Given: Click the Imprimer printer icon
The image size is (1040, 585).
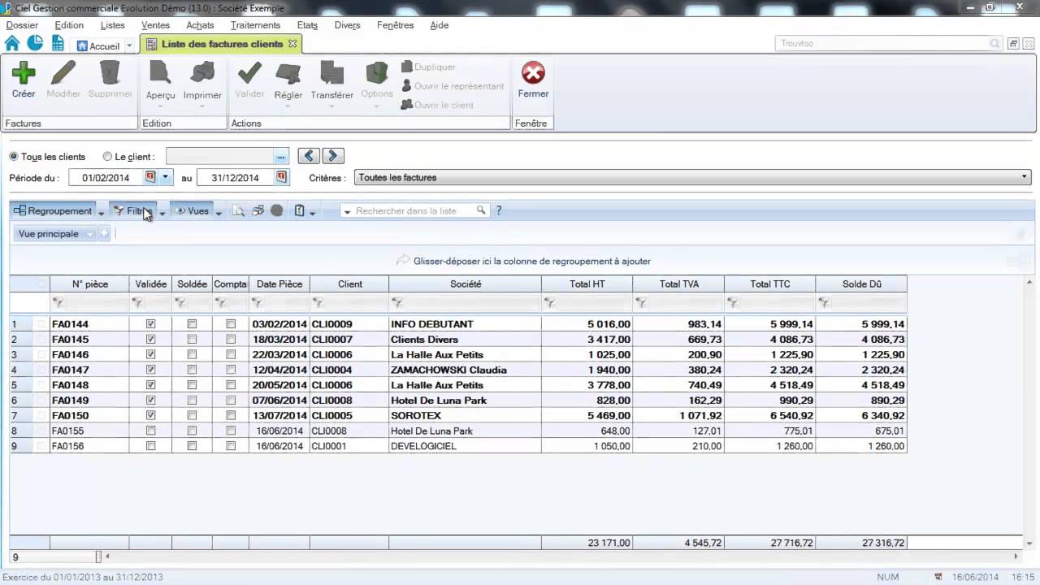Looking at the screenshot, I should tap(202, 73).
